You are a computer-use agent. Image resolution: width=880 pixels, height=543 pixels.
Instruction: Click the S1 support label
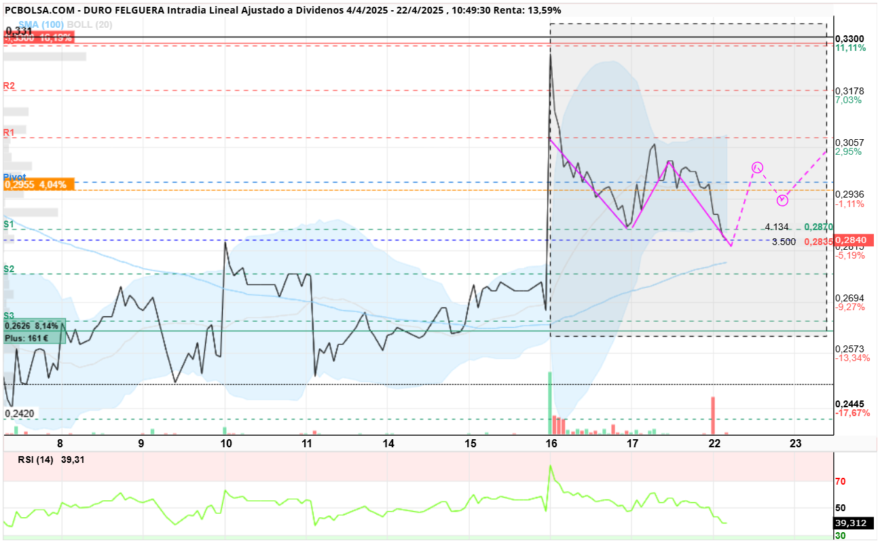pos(9,224)
